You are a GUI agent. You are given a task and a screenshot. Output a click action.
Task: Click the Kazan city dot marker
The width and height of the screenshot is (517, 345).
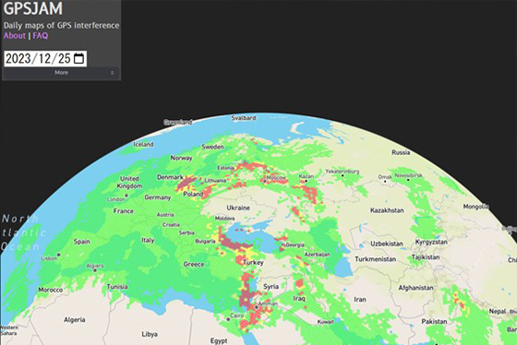(307, 181)
